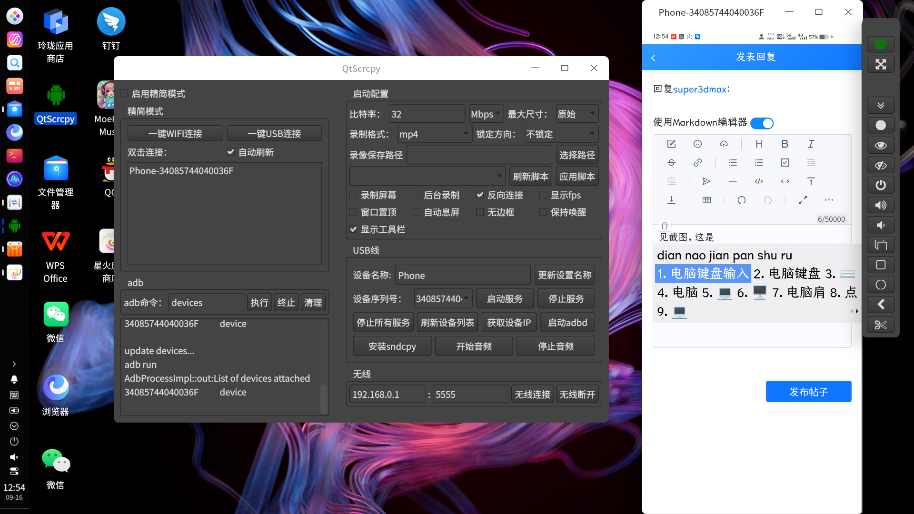914x514 pixels.
Task: Turn phone screen on with the eye icon
Action: click(x=881, y=145)
